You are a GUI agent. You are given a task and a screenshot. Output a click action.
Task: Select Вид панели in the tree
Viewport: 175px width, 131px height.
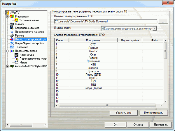coord(22,17)
